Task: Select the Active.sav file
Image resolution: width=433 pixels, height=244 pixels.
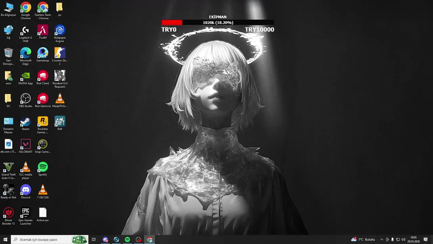Action: (43, 215)
